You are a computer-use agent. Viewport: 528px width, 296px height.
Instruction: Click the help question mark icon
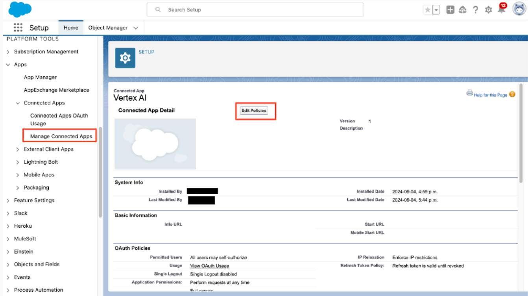click(475, 9)
